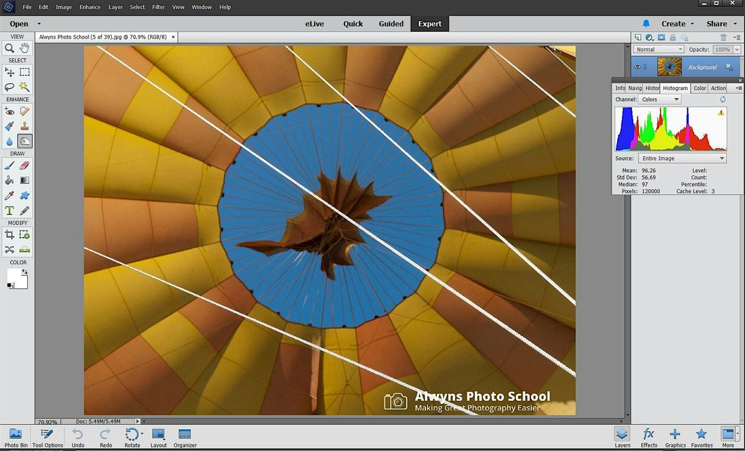Image resolution: width=745 pixels, height=451 pixels.
Task: Open the Gradient tool
Action: click(x=24, y=180)
